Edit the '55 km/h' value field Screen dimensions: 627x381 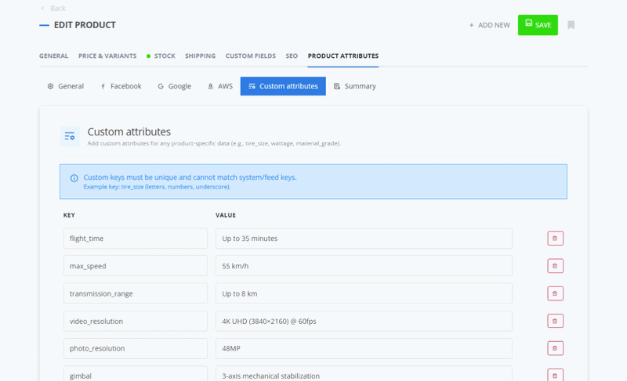pyautogui.click(x=364, y=266)
